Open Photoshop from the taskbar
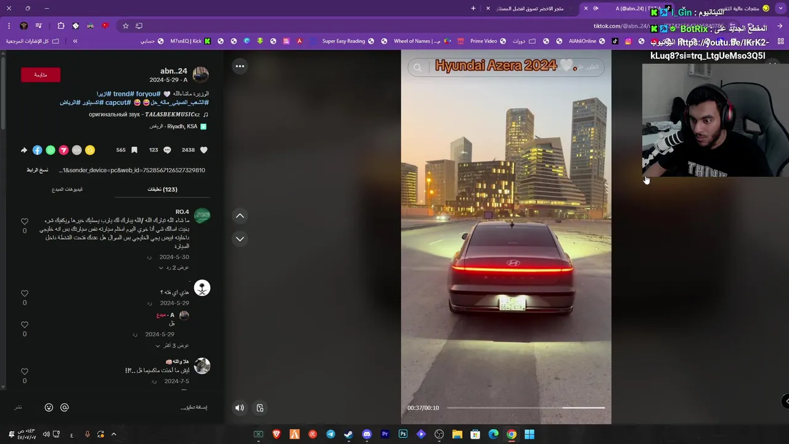 pos(403,435)
